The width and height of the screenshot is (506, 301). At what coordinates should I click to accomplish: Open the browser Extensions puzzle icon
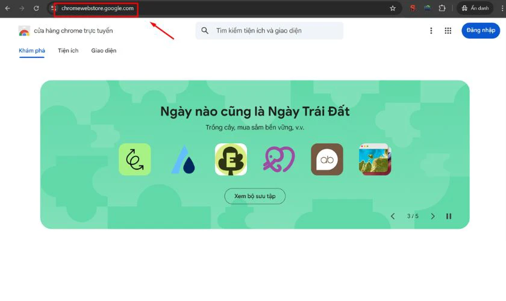(x=442, y=8)
